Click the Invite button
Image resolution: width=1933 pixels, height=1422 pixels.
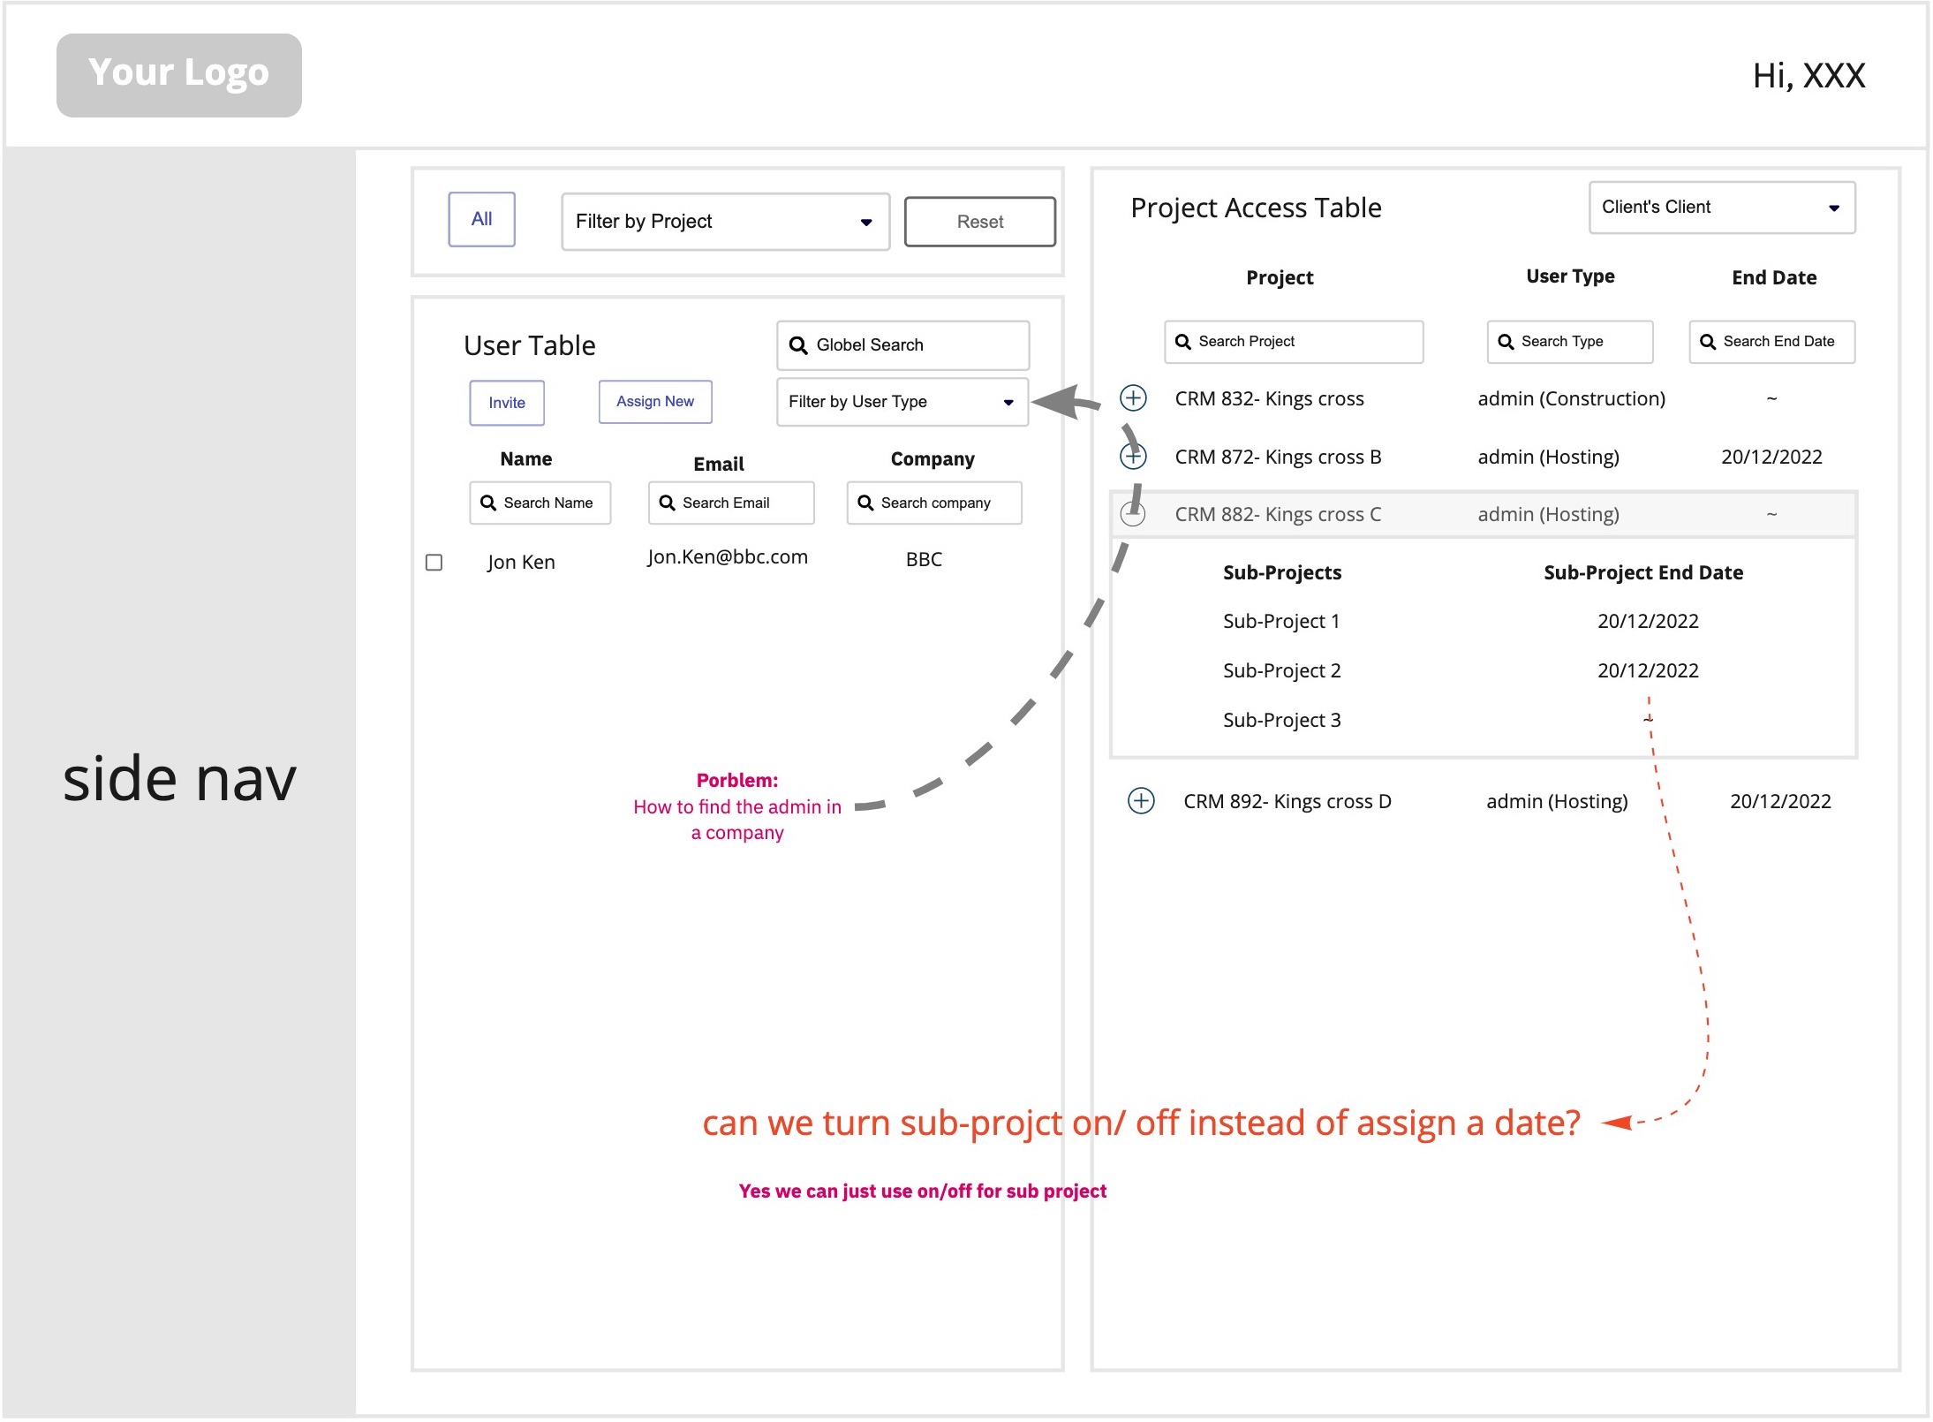[506, 403]
